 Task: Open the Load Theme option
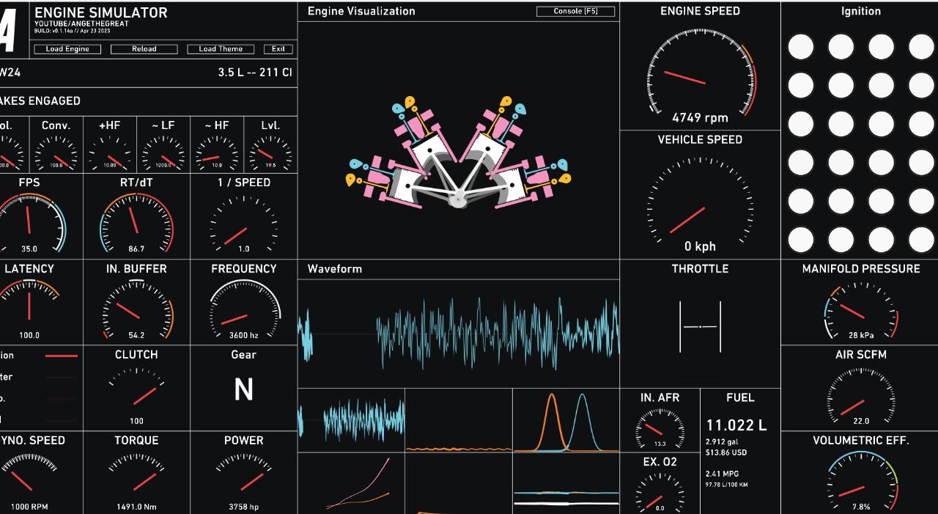[221, 49]
